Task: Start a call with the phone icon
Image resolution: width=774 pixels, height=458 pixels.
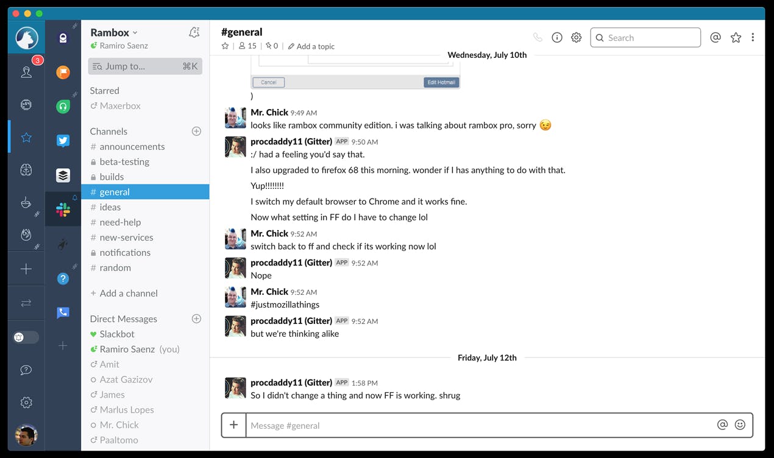Action: pyautogui.click(x=538, y=38)
